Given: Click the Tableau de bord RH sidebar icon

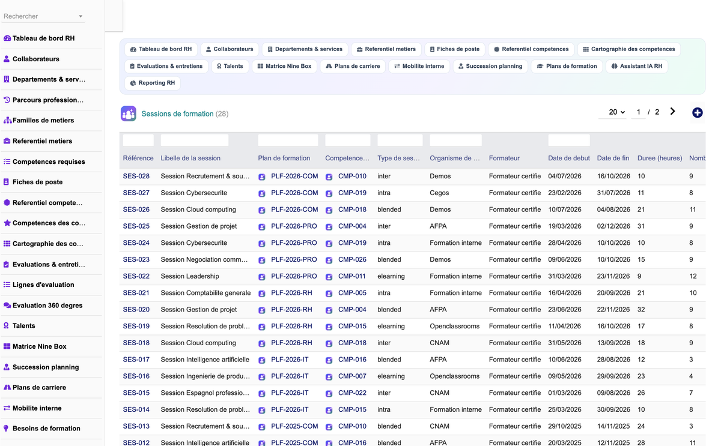Looking at the screenshot, I should (7, 38).
